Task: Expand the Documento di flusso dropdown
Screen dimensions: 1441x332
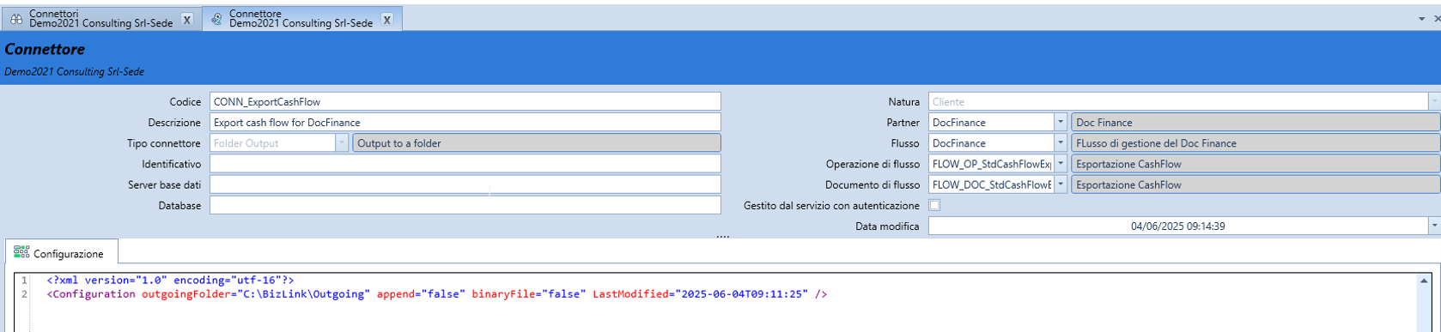Action: click(1061, 184)
